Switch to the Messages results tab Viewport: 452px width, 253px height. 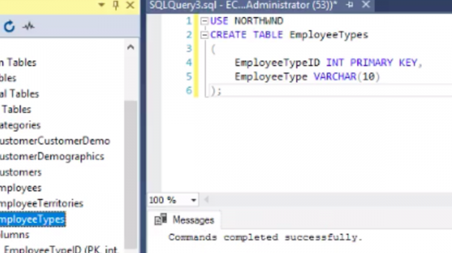pyautogui.click(x=193, y=220)
